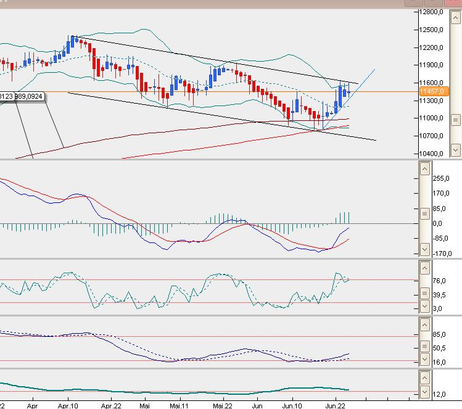Click the grip handle beside the 50,5 scale

click(424, 347)
